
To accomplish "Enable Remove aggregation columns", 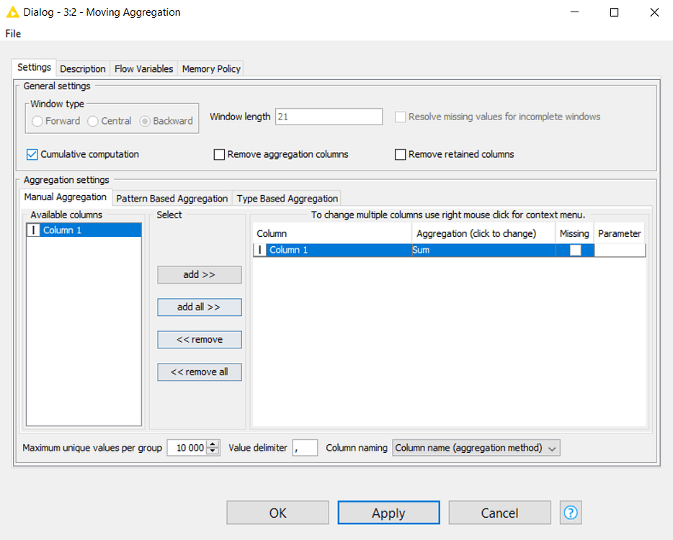I will (219, 154).
